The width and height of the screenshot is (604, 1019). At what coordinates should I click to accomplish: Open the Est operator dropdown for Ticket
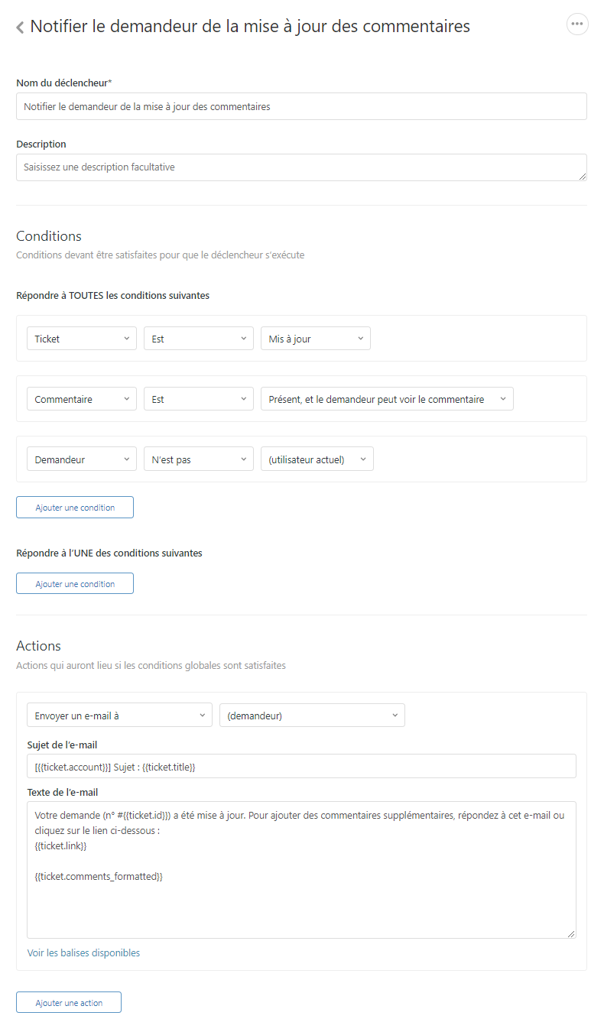(x=199, y=339)
